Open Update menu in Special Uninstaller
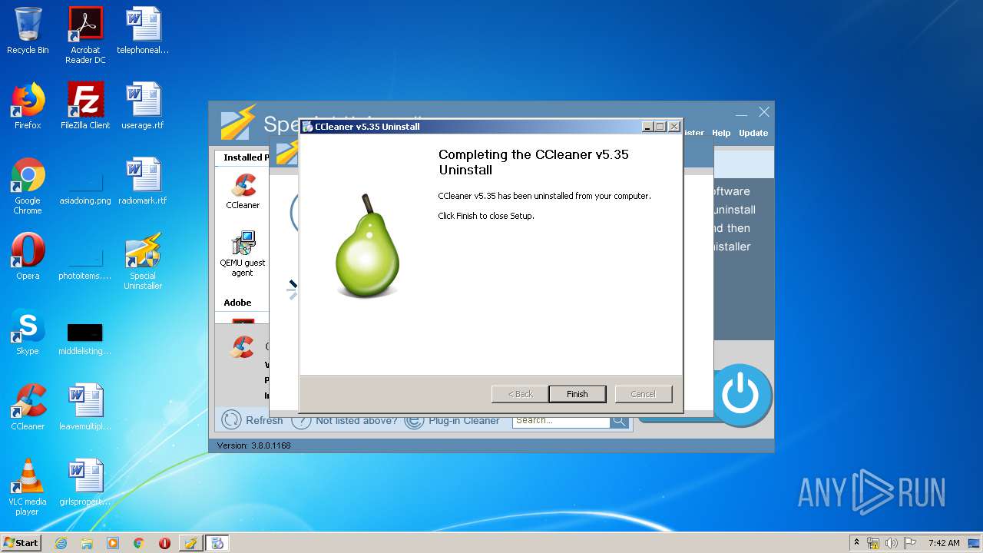 point(753,133)
